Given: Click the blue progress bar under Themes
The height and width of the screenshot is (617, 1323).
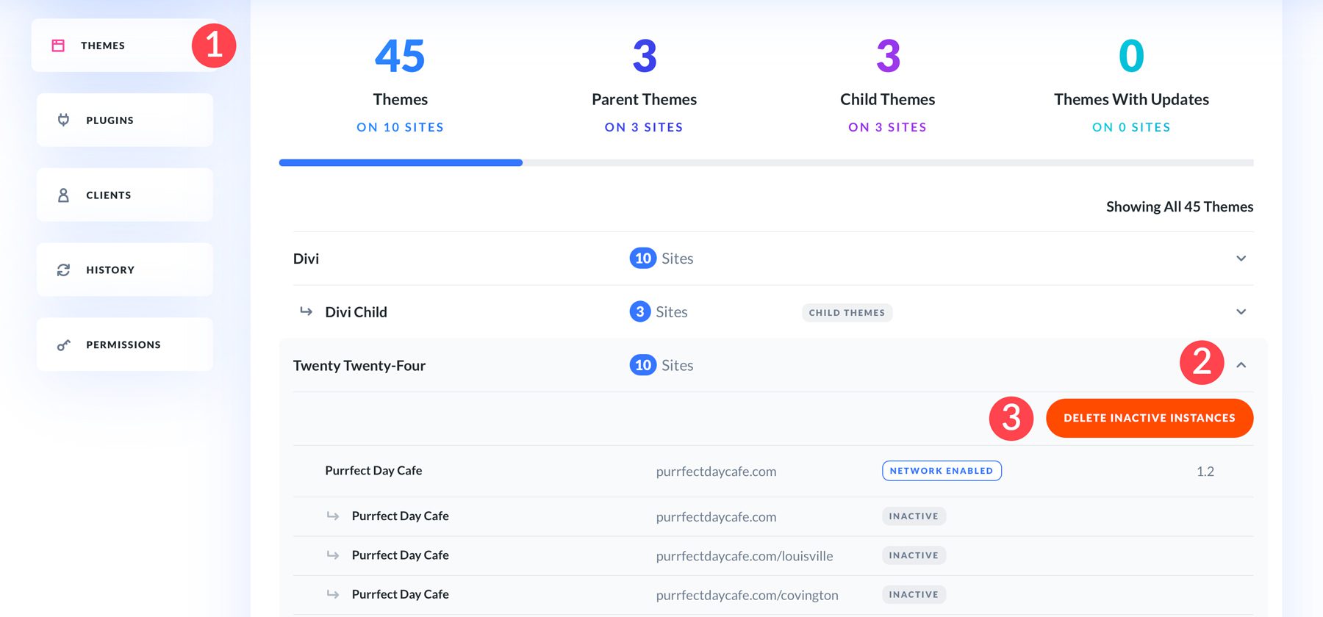Looking at the screenshot, I should [401, 162].
